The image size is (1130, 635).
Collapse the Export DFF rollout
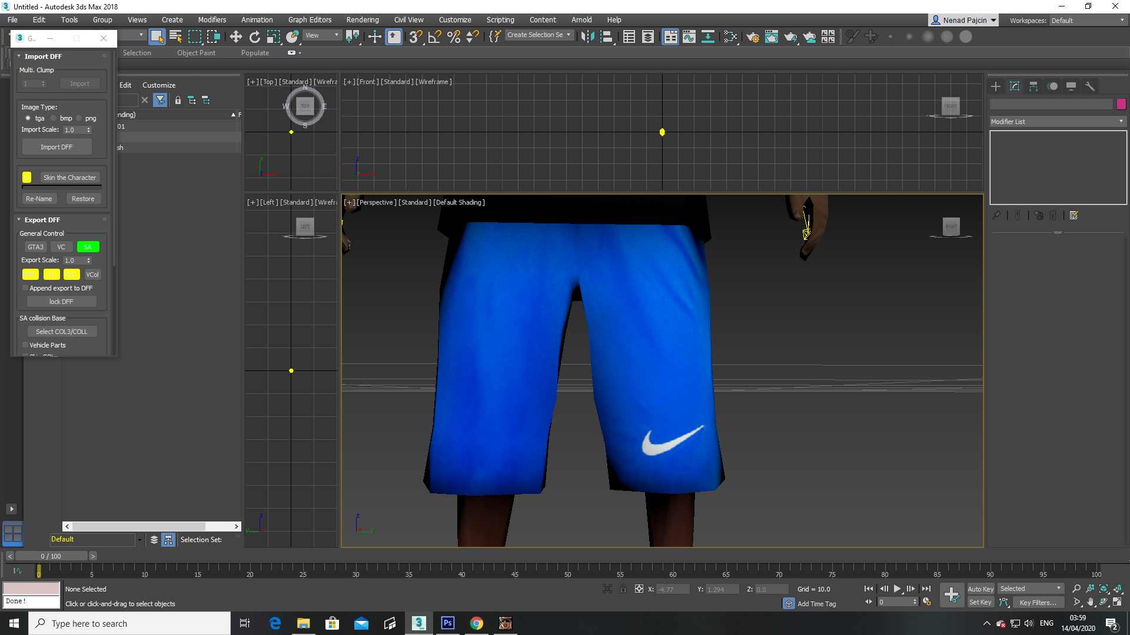[x=41, y=220]
